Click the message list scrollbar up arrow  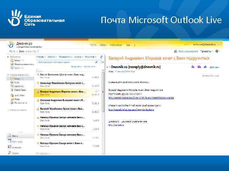point(103,71)
